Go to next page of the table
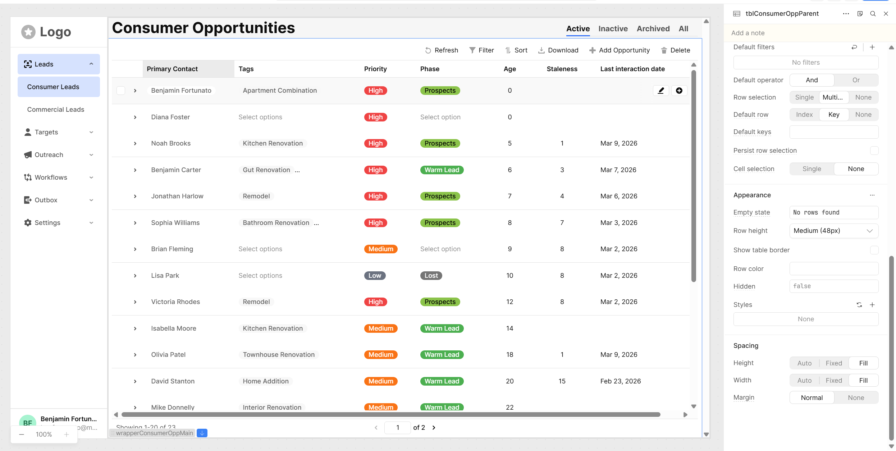The image size is (896, 451). click(x=434, y=428)
